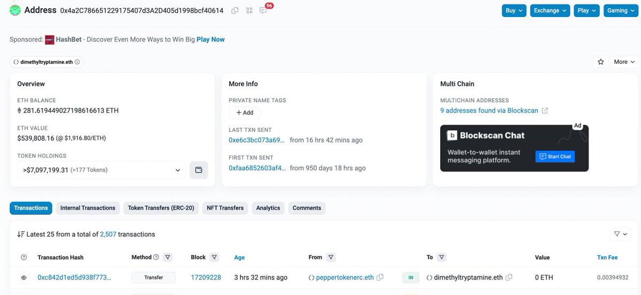This screenshot has width=641, height=295.
Task: Open 9 addresses found via Blockscan link
Action: click(490, 111)
